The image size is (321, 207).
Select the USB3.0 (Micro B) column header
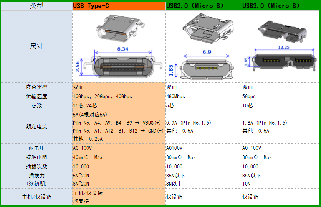point(281,6)
